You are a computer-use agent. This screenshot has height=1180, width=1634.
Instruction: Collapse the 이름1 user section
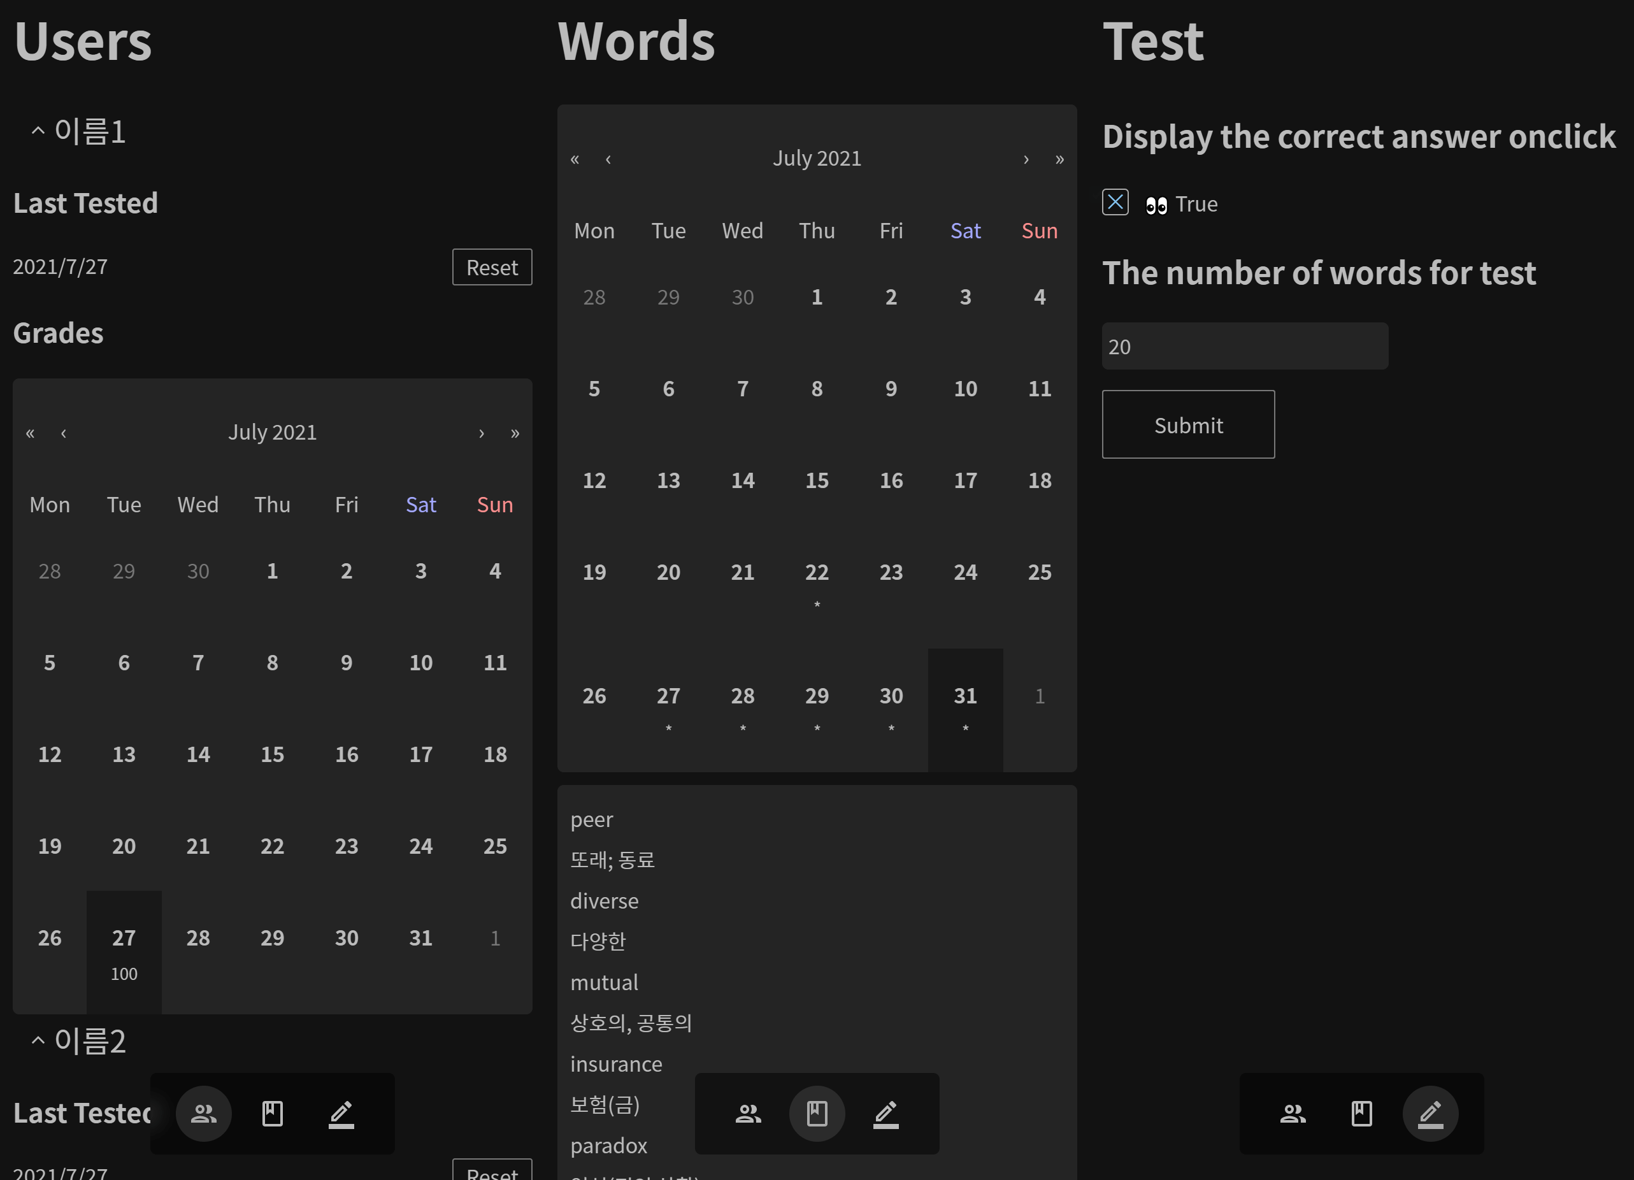36,129
